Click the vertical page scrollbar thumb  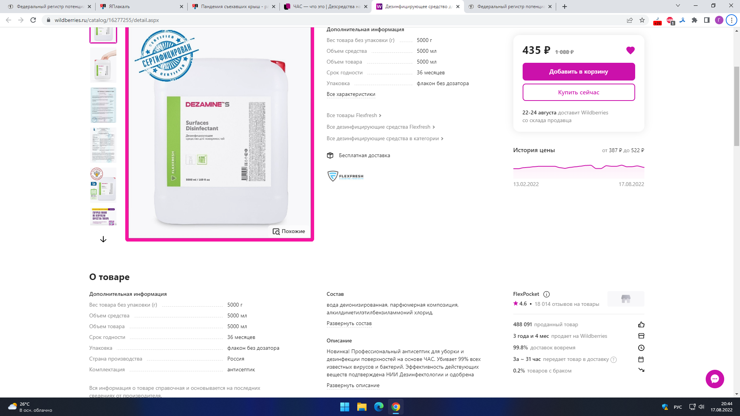coord(737,106)
